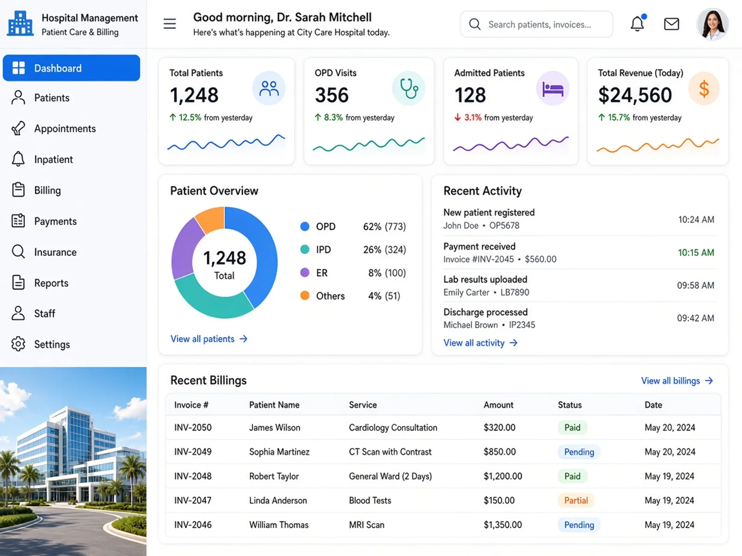Select invoice INV-2050
The width and height of the screenshot is (742, 556).
(x=193, y=428)
